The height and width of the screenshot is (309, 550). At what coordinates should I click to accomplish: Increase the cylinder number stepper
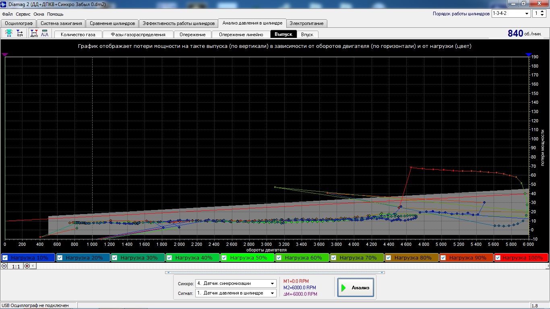[542, 11]
